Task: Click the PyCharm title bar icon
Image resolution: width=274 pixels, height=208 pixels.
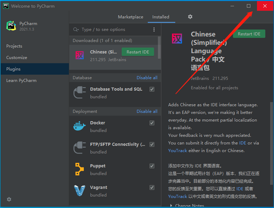Action: point(6,6)
